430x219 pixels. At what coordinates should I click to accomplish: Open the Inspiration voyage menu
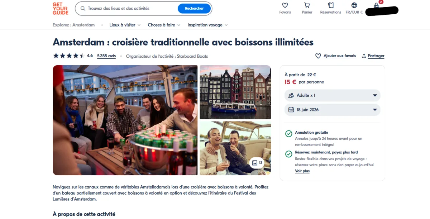coord(208,25)
